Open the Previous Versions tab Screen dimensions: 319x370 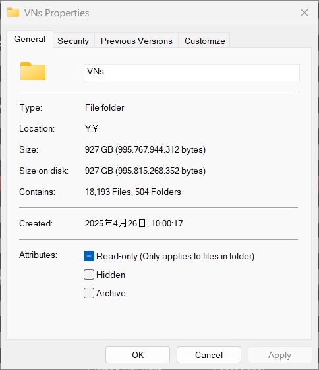pos(136,41)
